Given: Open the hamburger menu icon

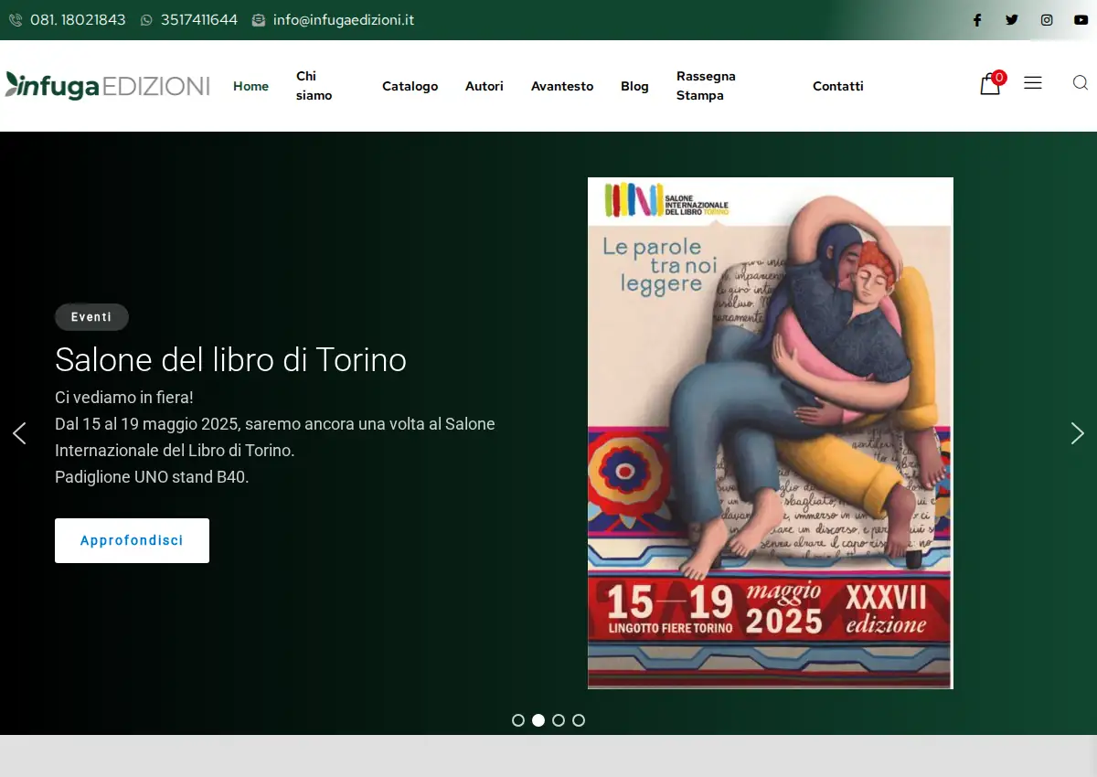Looking at the screenshot, I should click(x=1033, y=83).
